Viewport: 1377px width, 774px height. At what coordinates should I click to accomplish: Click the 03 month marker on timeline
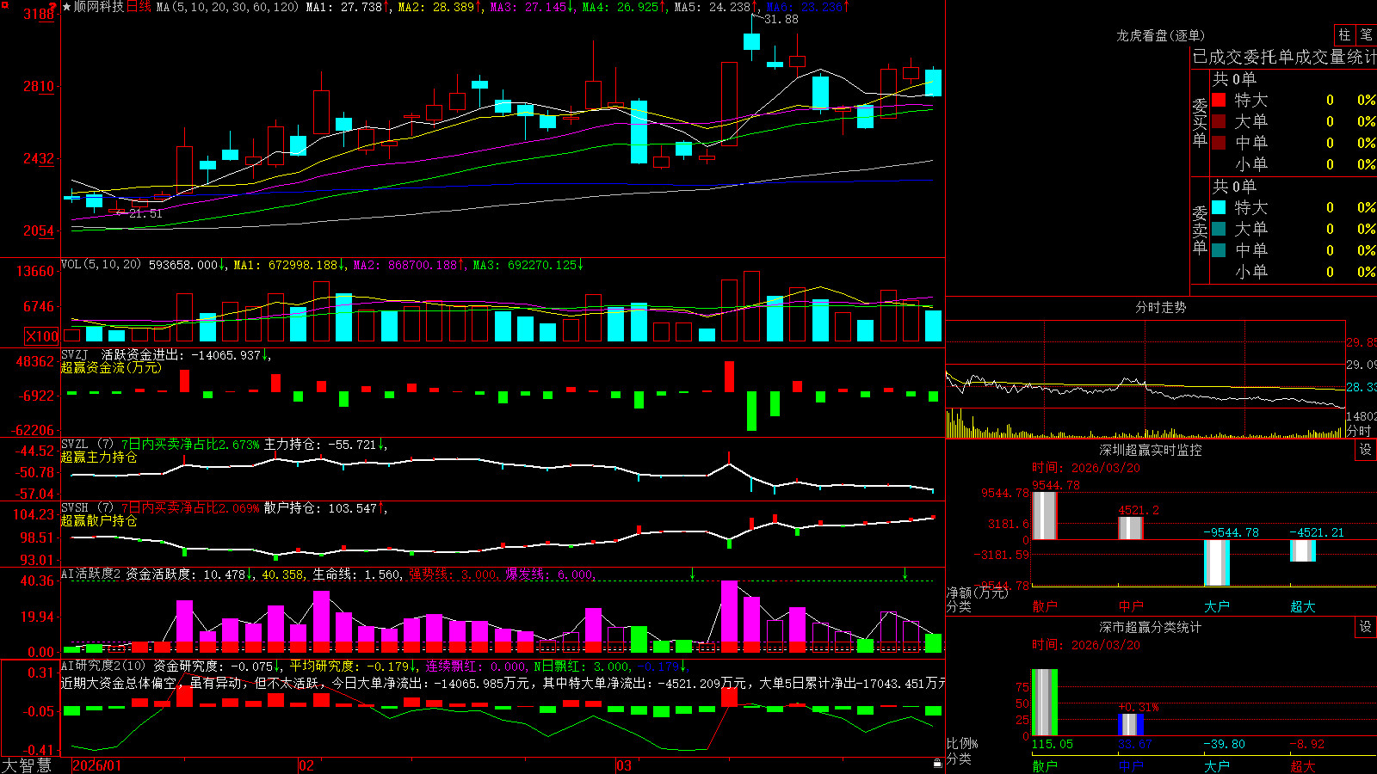point(624,765)
